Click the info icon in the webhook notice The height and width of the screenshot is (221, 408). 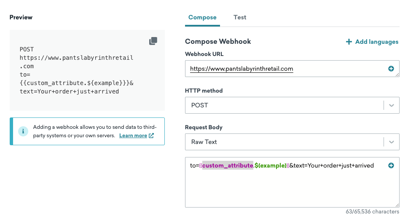click(23, 131)
